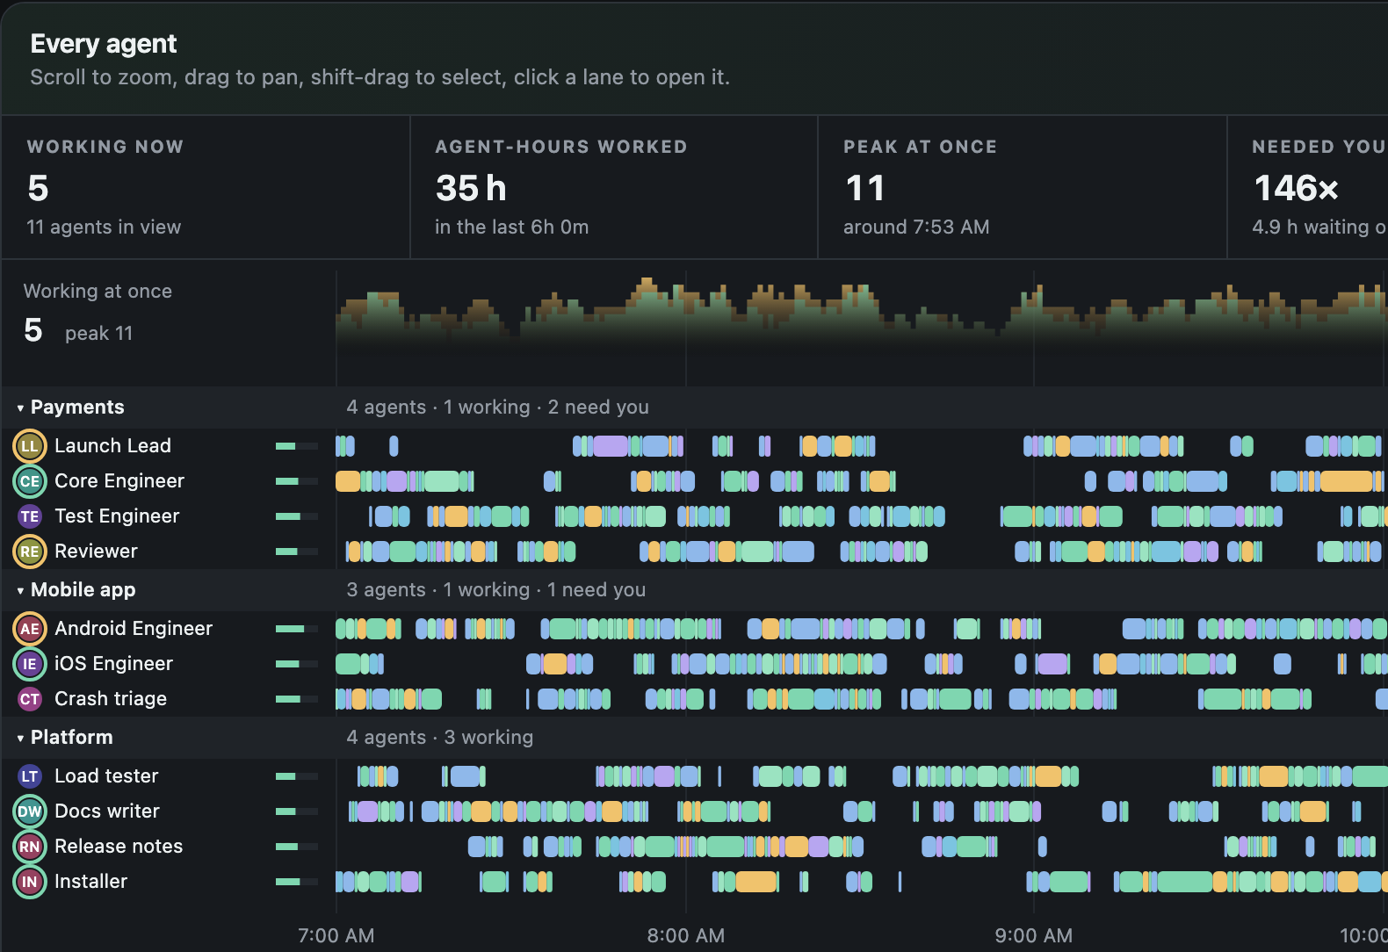
Task: Click the Launch Lead LL avatar
Action: pos(30,446)
